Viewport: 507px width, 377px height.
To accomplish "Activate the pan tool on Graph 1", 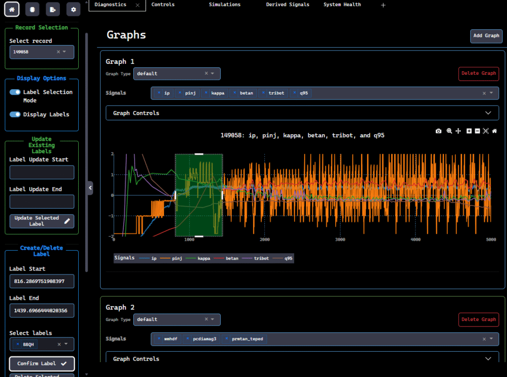I will pyautogui.click(x=458, y=131).
